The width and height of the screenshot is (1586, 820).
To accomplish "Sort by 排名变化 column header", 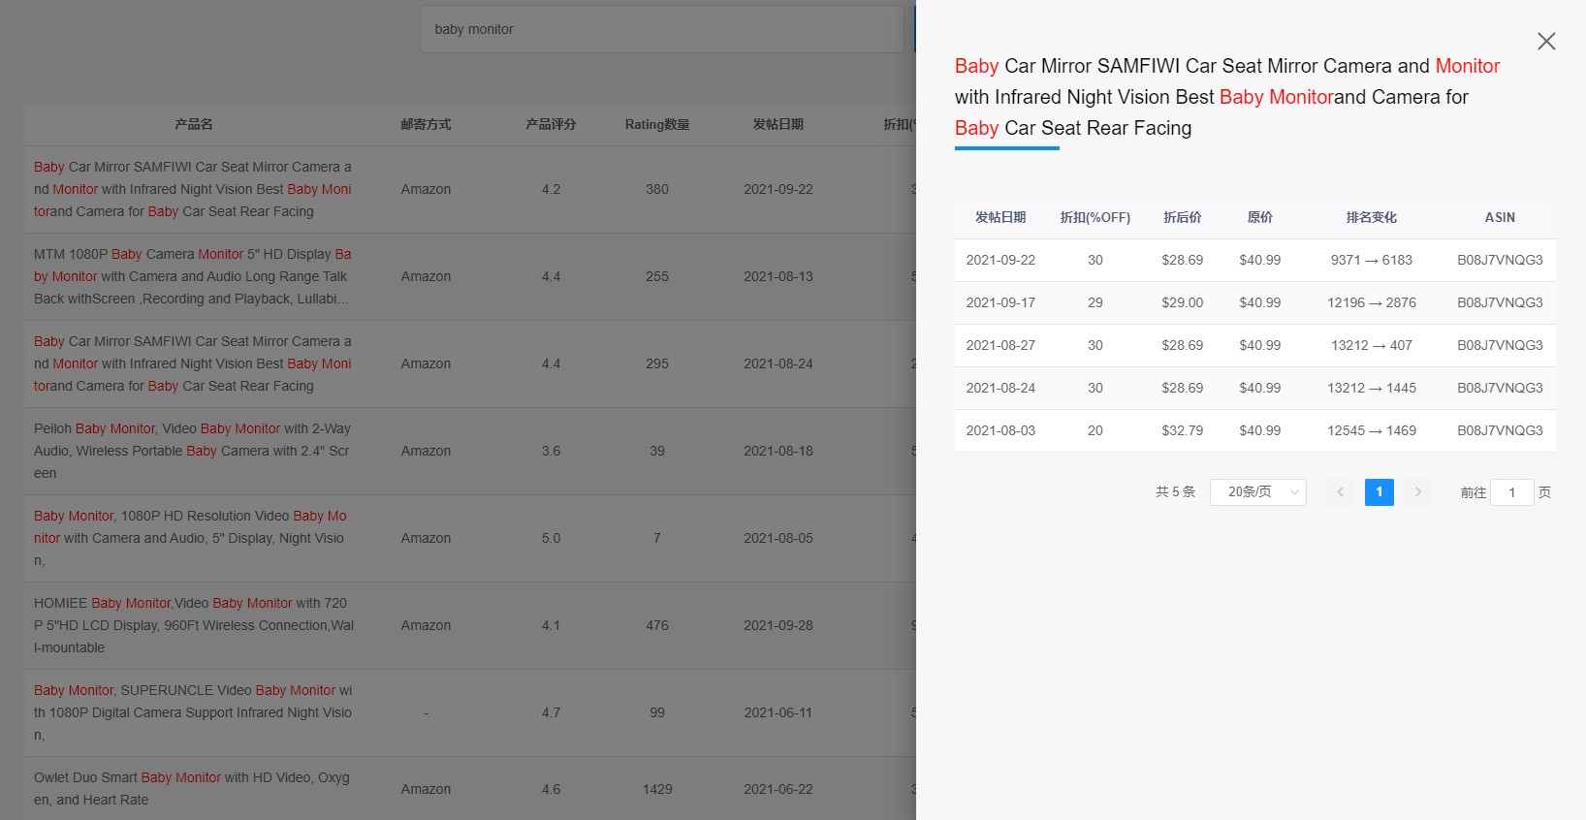I will tap(1371, 217).
